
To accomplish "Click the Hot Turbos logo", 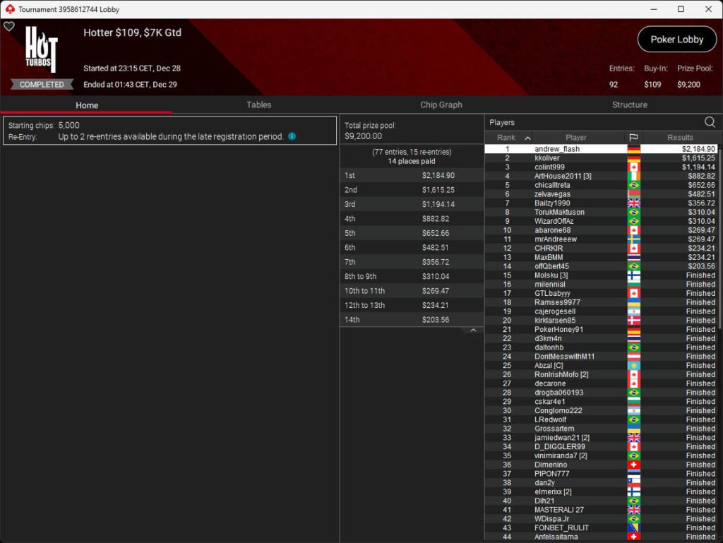I will (x=41, y=49).
